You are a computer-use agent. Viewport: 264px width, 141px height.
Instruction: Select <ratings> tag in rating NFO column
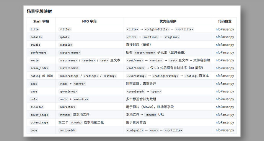[91, 76]
